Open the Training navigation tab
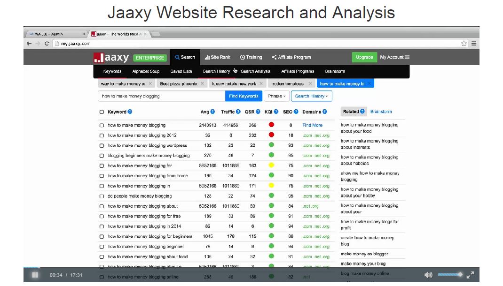This screenshot has height=286, width=503. (x=251, y=57)
